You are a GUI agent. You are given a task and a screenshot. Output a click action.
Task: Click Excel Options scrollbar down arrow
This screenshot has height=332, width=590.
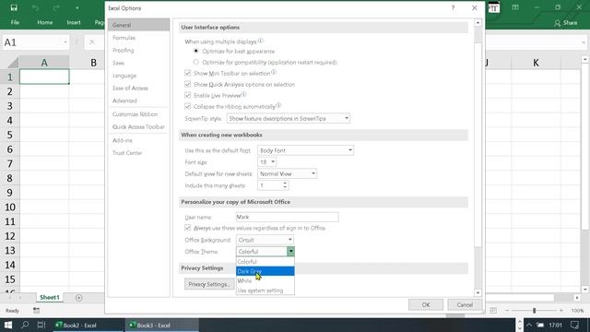point(478,292)
